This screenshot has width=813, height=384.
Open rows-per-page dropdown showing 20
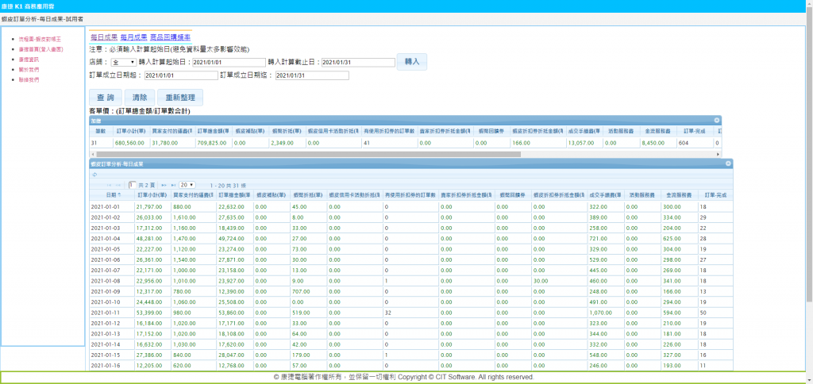coord(187,184)
